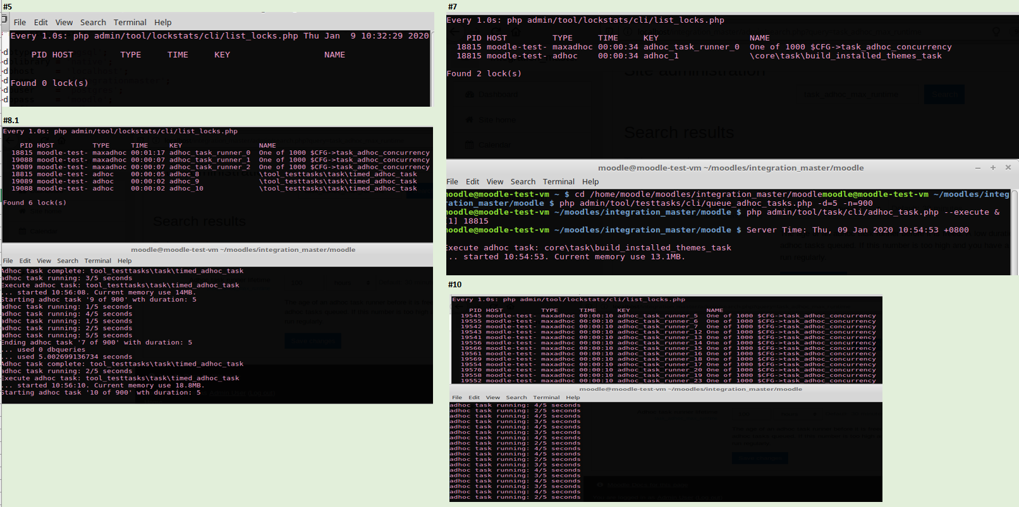Open Edit menu in #7 terminal window
Viewport: 1019px width, 507px height.
pos(472,181)
